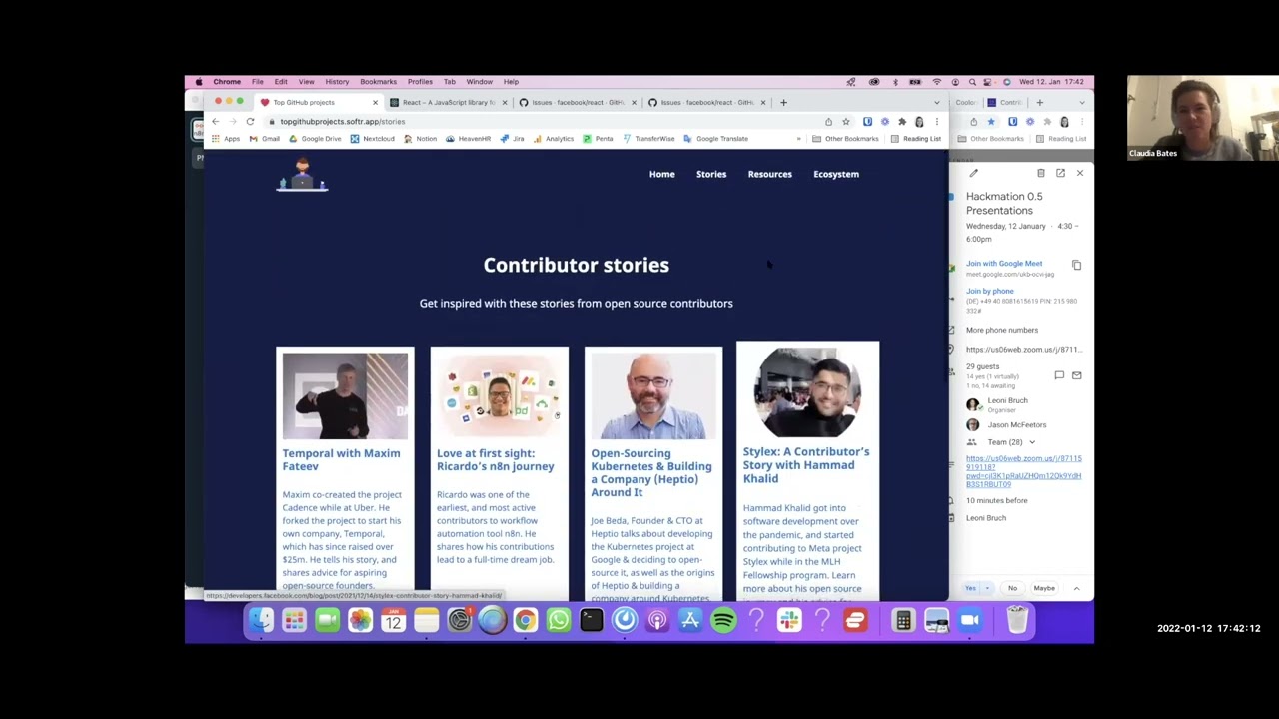Viewport: 1279px width, 719px height.
Task: Collapse the RSVP bar with the chevron
Action: pyautogui.click(x=1076, y=588)
